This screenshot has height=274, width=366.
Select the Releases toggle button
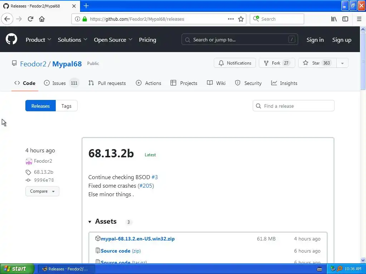(41, 106)
